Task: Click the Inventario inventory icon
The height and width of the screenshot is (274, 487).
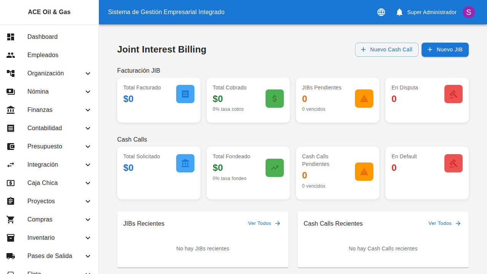Action: [x=10, y=237]
